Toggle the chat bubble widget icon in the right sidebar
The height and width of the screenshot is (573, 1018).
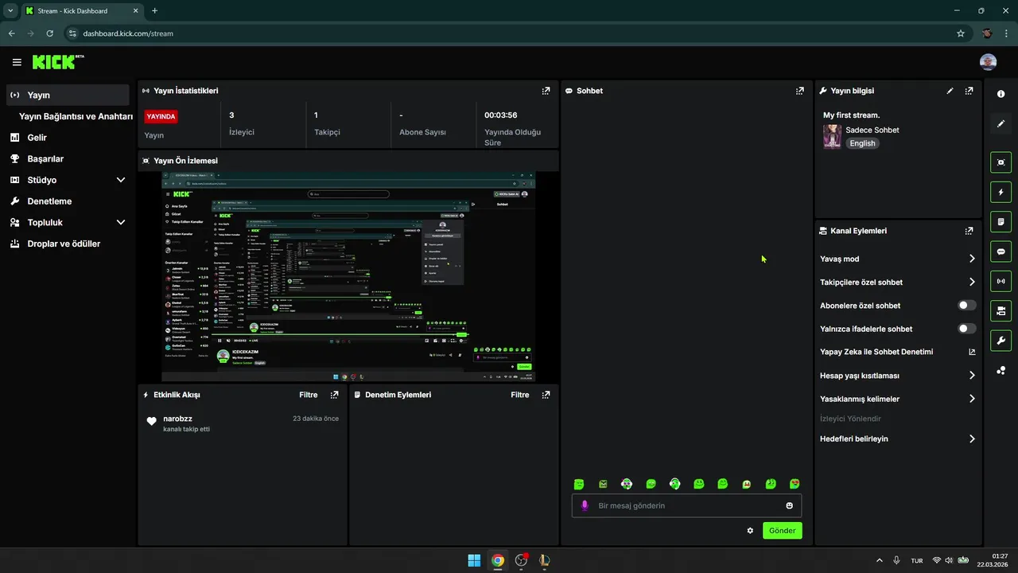pyautogui.click(x=1001, y=251)
